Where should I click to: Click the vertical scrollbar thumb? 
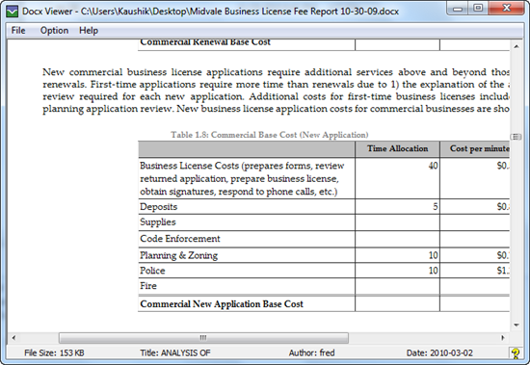click(516, 137)
